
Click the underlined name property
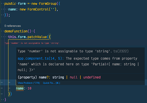(x=20, y=88)
